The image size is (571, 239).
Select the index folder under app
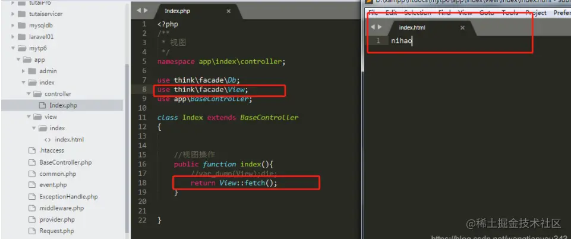pos(46,82)
